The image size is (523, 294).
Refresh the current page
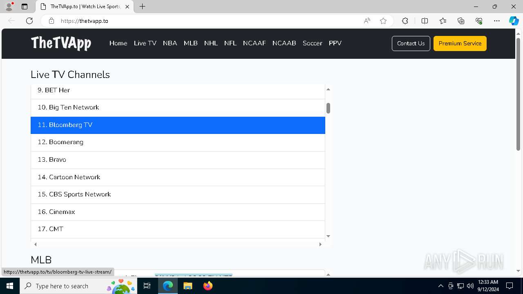click(x=29, y=21)
